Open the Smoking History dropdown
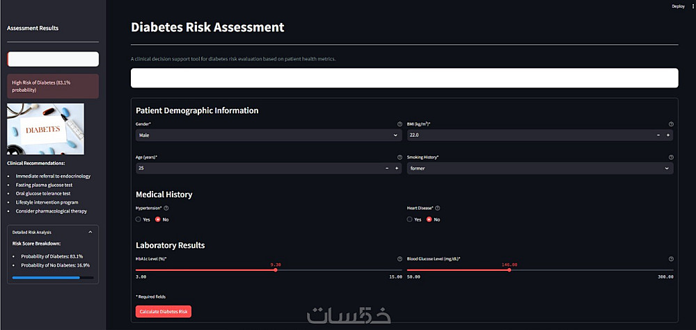Screen dimensions: 696x330 [x=540, y=168]
